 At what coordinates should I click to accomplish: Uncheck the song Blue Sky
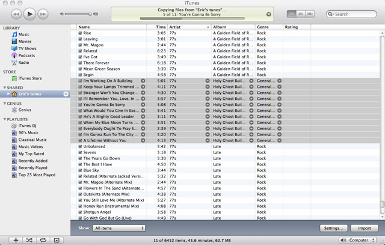click(x=80, y=170)
